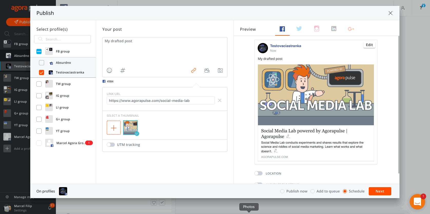Switch preview to the Twitter tab

point(299,29)
